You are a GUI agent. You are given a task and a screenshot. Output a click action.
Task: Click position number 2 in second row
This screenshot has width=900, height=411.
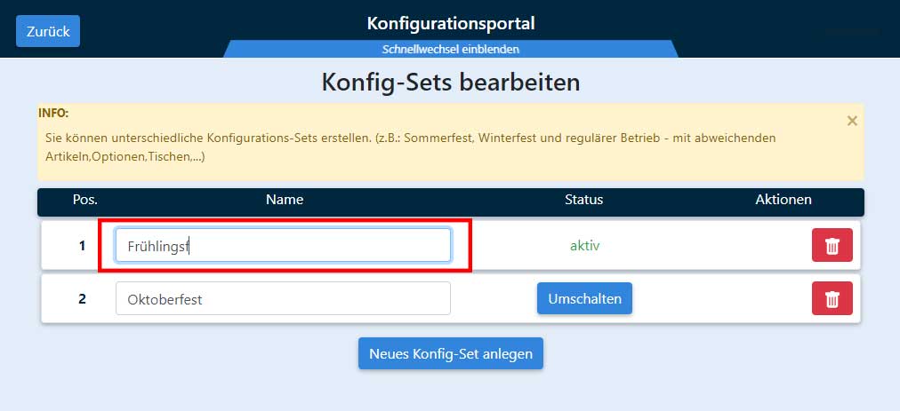coord(82,298)
